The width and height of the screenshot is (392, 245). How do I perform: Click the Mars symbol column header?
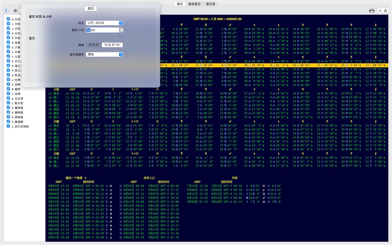(x=230, y=24)
